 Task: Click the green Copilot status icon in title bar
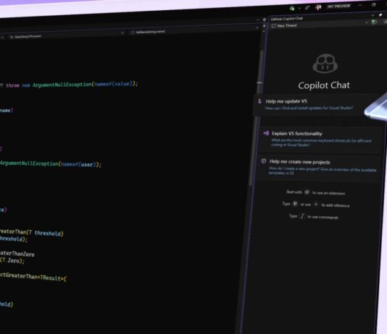pyautogui.click(x=292, y=9)
